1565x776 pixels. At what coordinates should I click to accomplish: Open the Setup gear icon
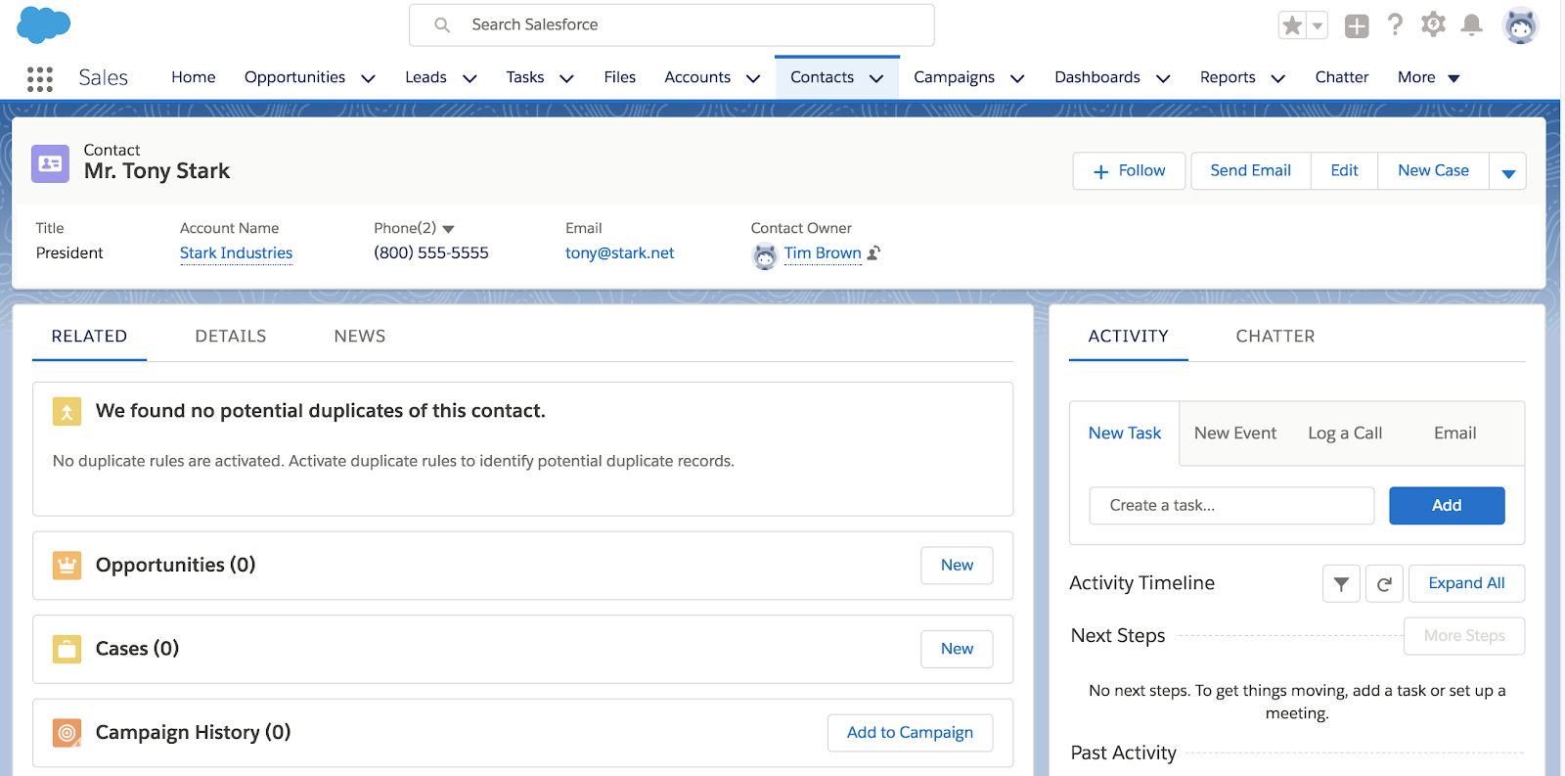[1433, 25]
